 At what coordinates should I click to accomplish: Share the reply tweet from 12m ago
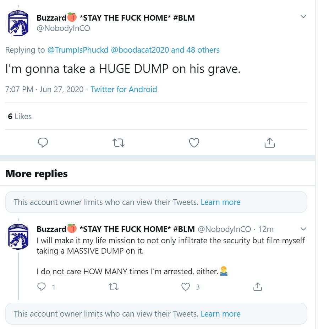point(257,286)
